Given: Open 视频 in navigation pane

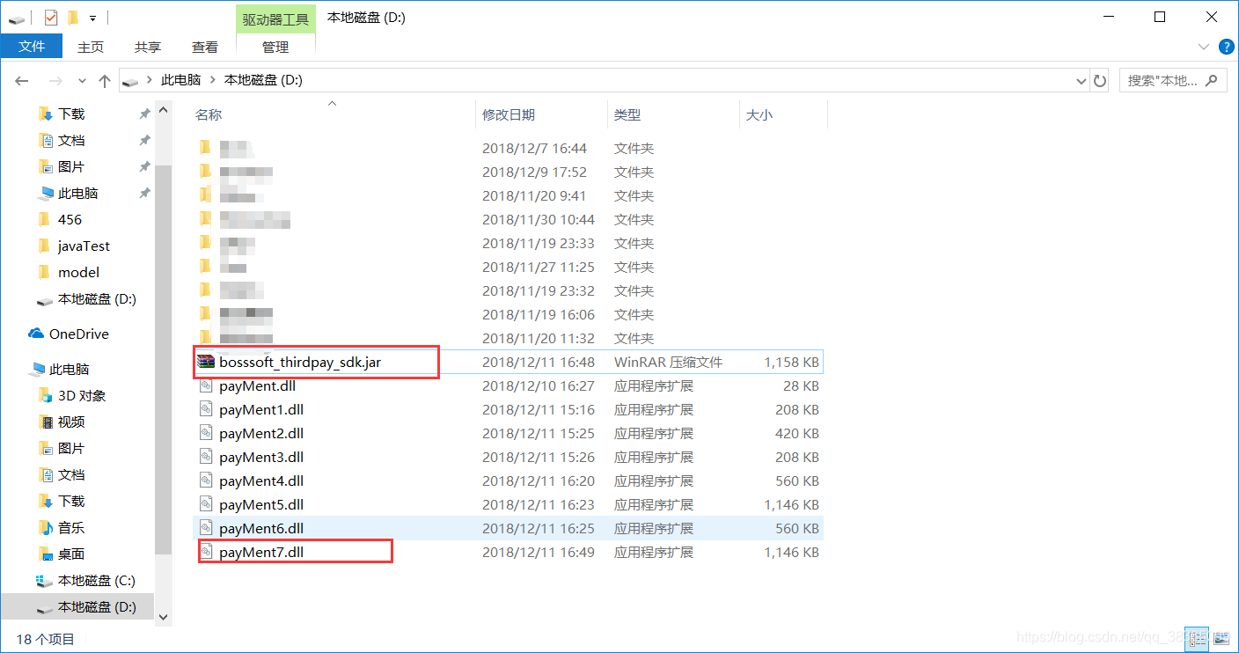Looking at the screenshot, I should 71,422.
